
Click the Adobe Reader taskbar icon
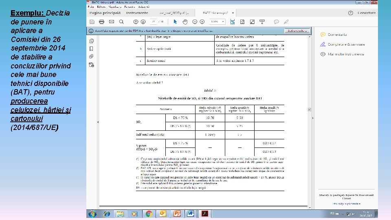[205, 214]
